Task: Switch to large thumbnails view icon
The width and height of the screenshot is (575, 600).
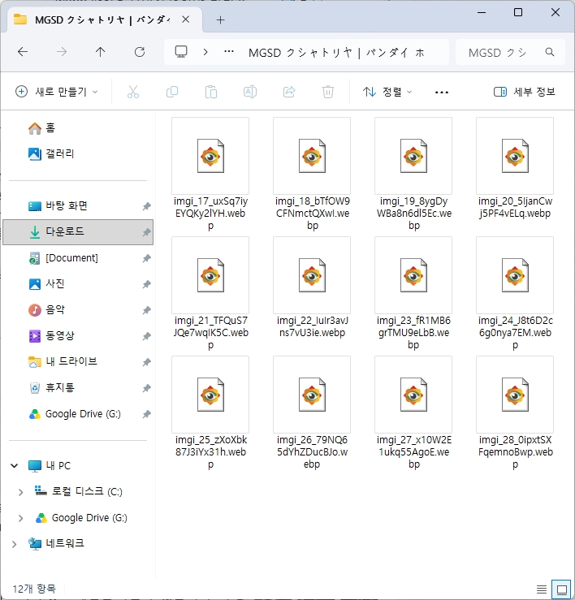Action: tap(562, 589)
